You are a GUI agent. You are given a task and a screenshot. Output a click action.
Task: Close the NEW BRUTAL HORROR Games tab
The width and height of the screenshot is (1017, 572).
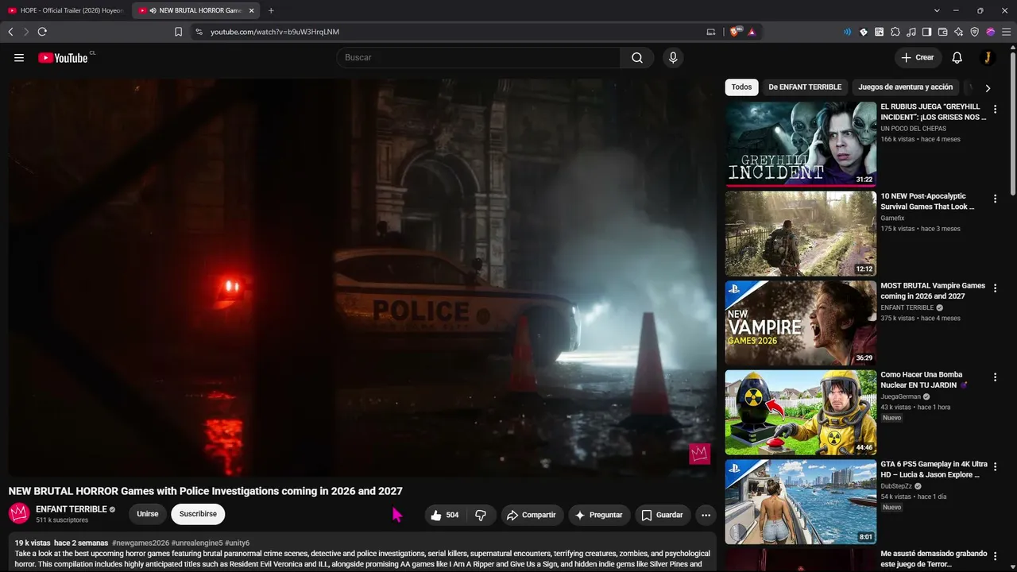(252, 10)
